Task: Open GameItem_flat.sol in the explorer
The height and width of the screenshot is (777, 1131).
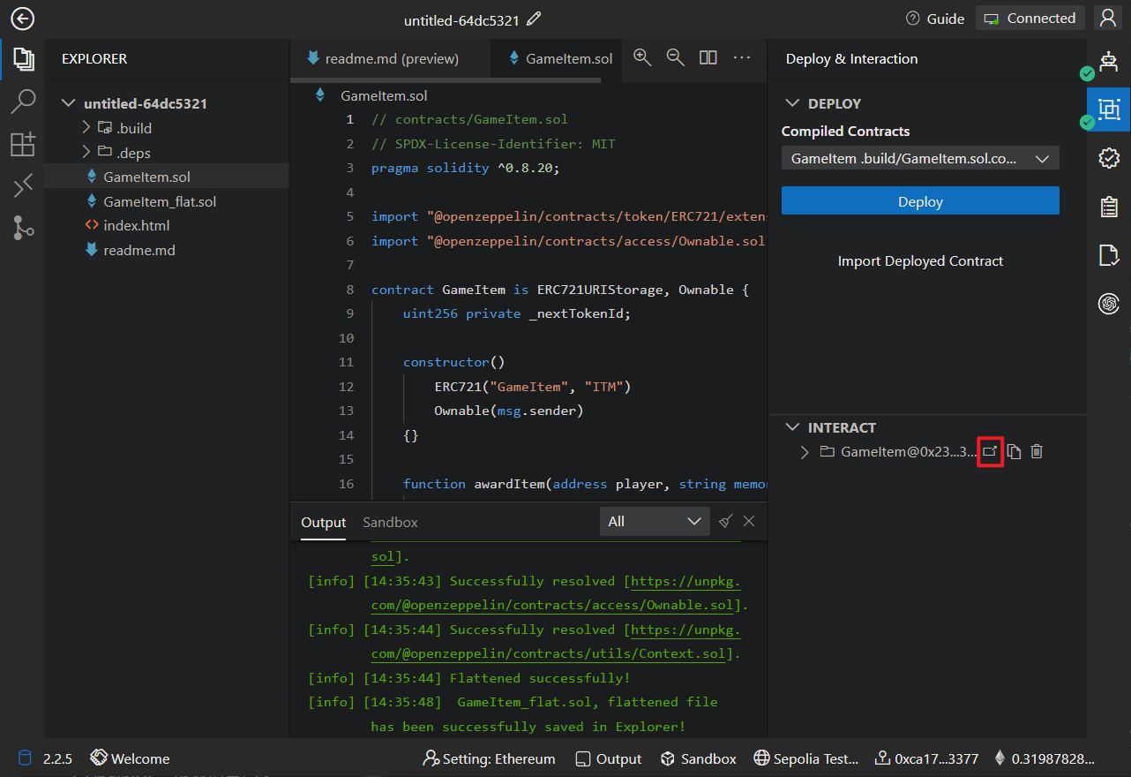Action: point(160,201)
